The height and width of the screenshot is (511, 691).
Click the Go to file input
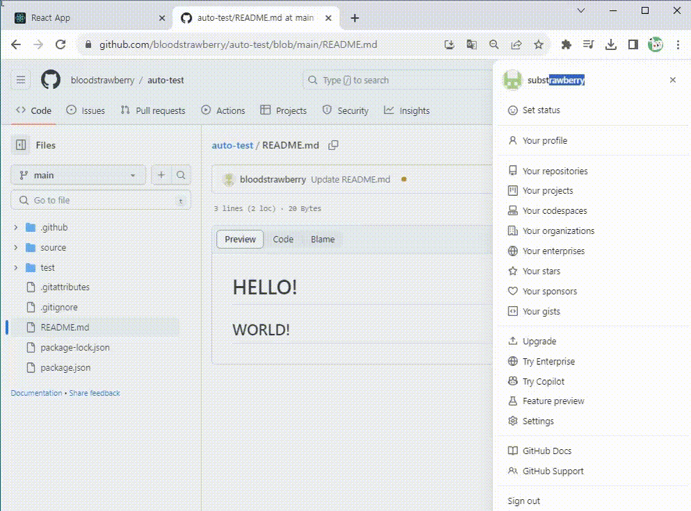pyautogui.click(x=101, y=200)
